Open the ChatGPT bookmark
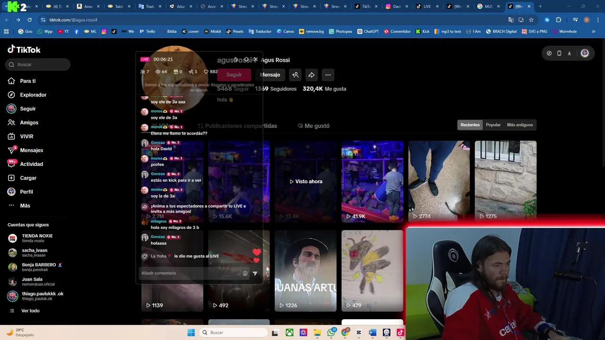Viewport: 605px width, 340px height. pos(368,32)
